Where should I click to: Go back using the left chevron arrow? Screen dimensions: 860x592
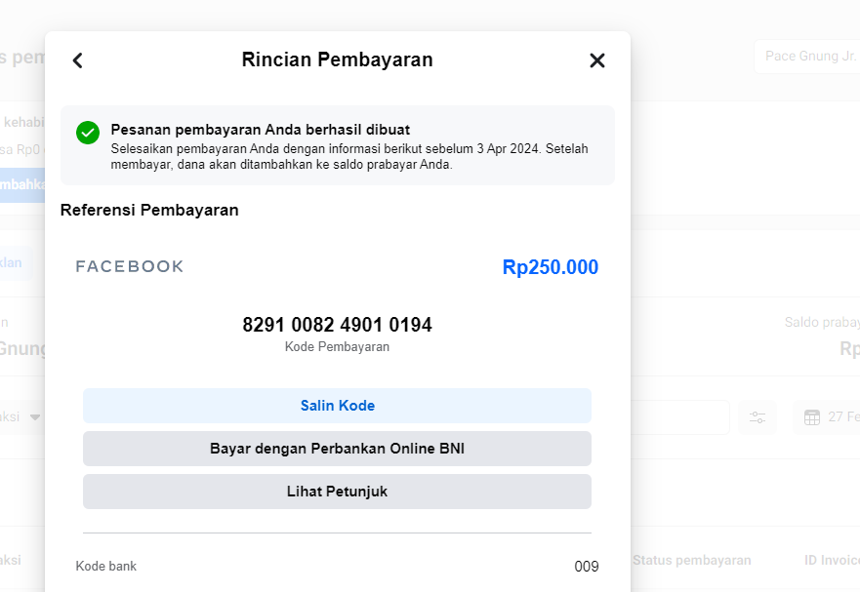point(78,60)
